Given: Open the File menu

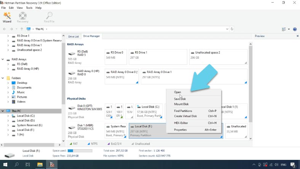Looking at the screenshot, I should coord(3,8).
